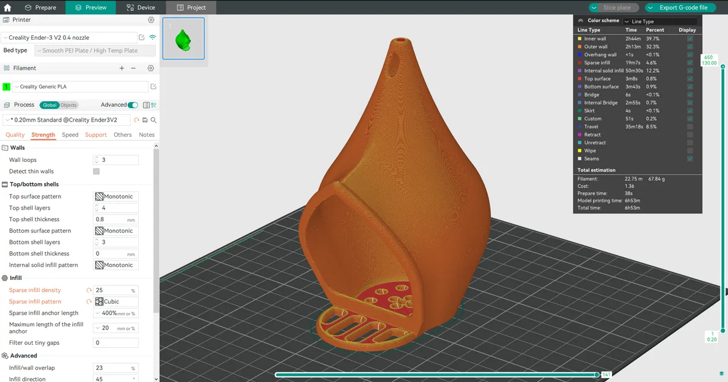Open the Export G-code options arrow
728x382 pixels.
point(650,7)
